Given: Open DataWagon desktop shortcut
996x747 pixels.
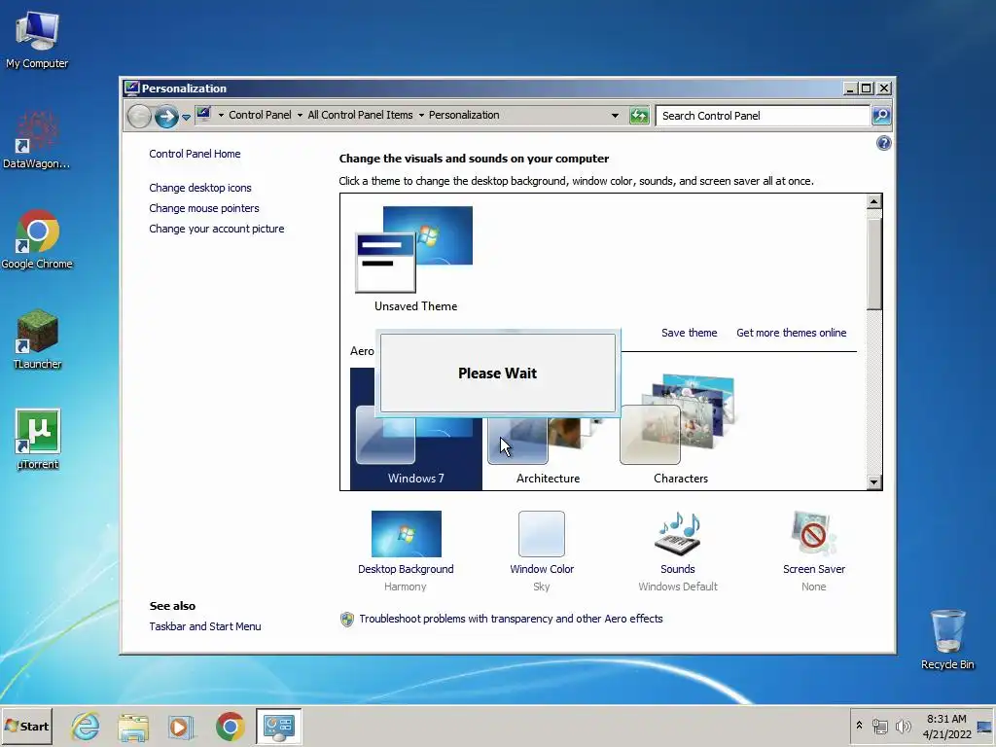Looking at the screenshot, I should tap(37, 140).
